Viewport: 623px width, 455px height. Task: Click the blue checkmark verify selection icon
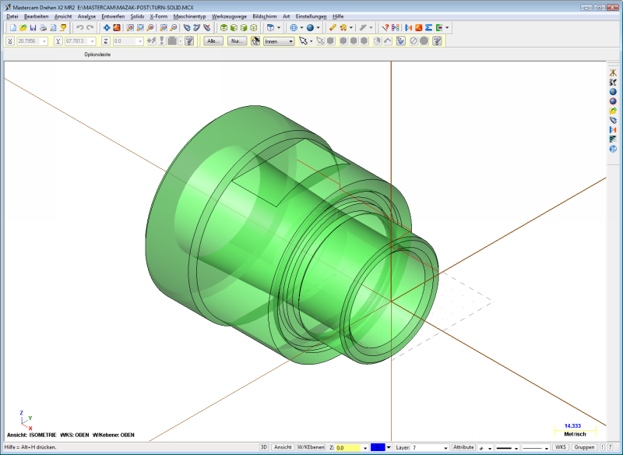click(x=400, y=41)
